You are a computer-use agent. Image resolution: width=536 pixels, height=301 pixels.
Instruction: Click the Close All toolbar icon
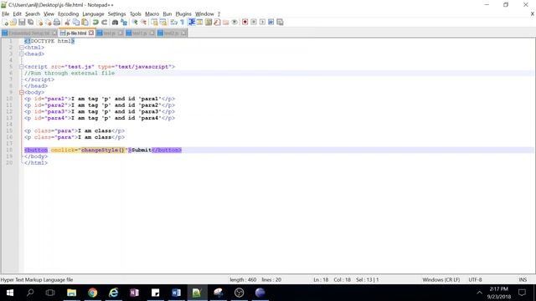pyautogui.click(x=49, y=23)
